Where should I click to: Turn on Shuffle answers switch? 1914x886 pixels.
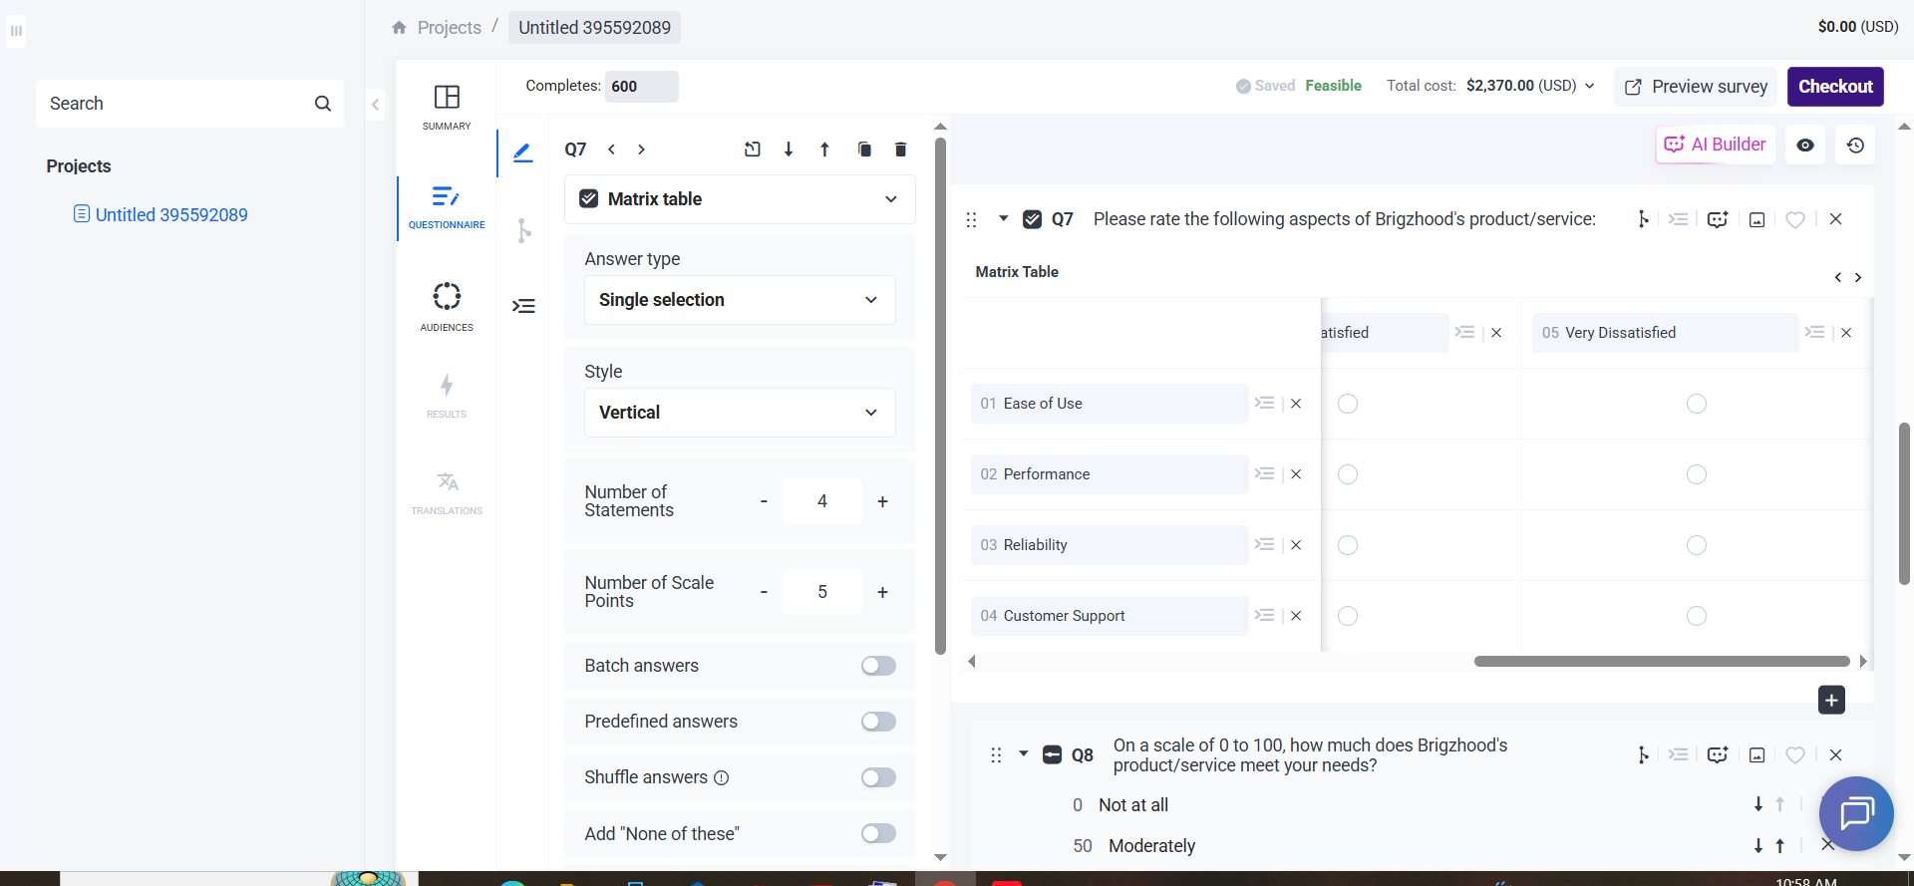click(x=878, y=777)
